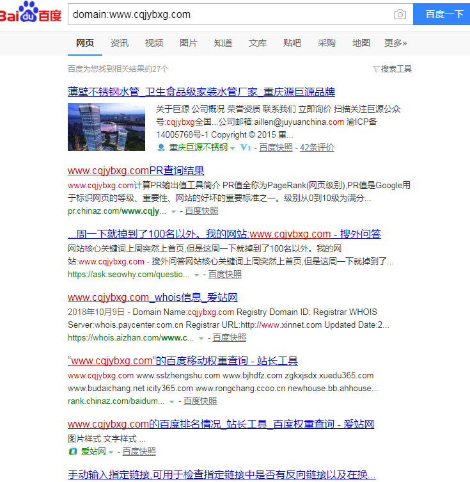Viewport: 470px width, 482px height.
Task: Open 百度快照 of 重庆巨源不锈钢 result
Action: [276, 148]
